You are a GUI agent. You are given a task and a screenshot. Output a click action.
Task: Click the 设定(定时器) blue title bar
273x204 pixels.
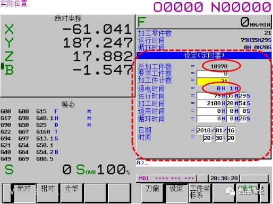coord(204,56)
